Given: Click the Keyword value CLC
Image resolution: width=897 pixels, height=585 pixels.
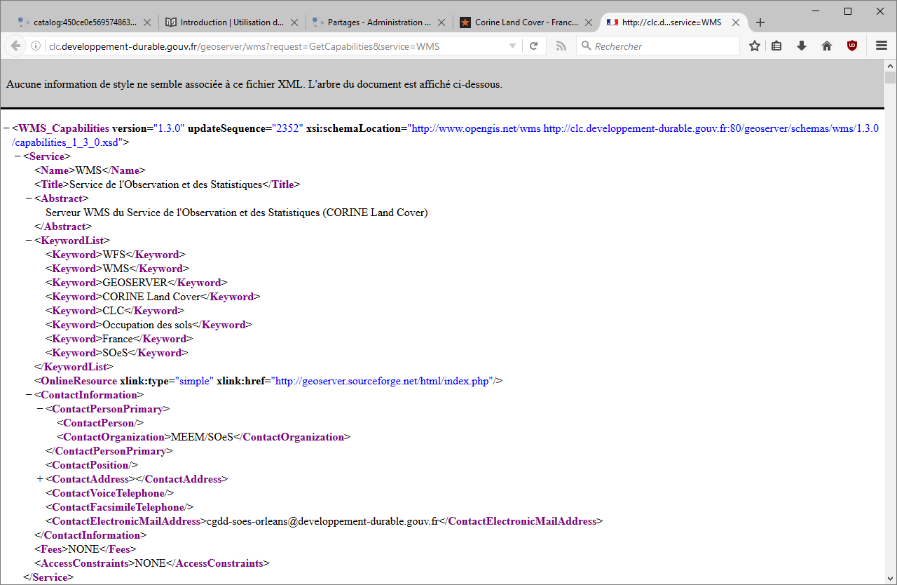Looking at the screenshot, I should pyautogui.click(x=114, y=311).
